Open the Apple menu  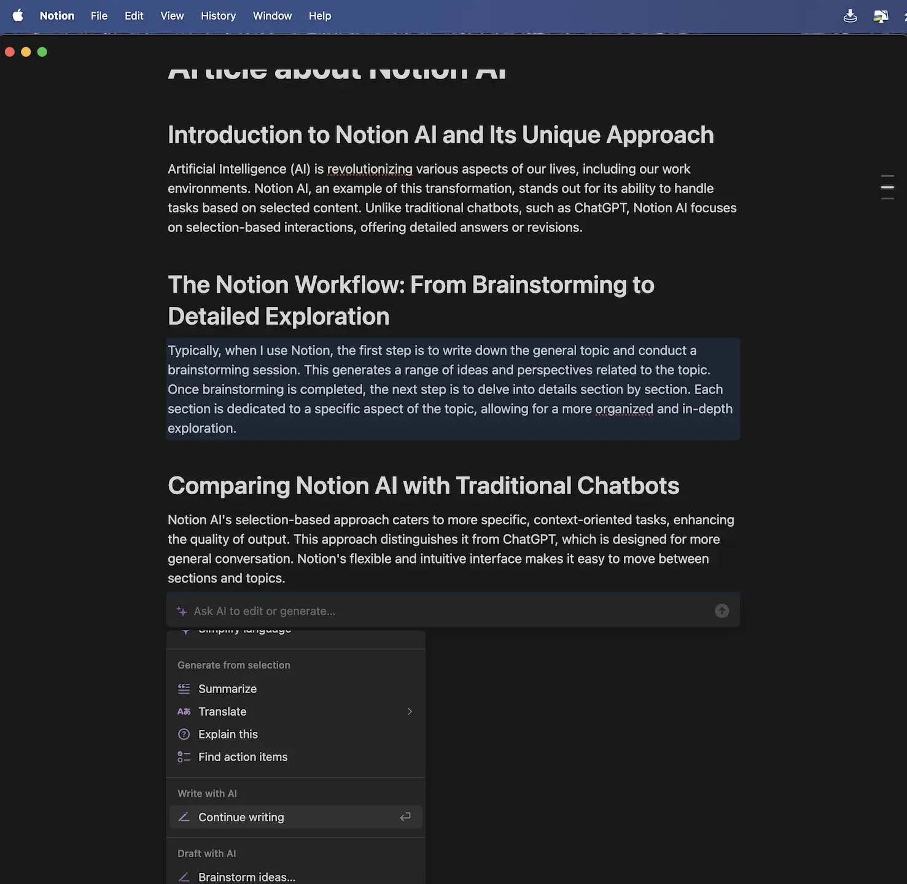18,15
